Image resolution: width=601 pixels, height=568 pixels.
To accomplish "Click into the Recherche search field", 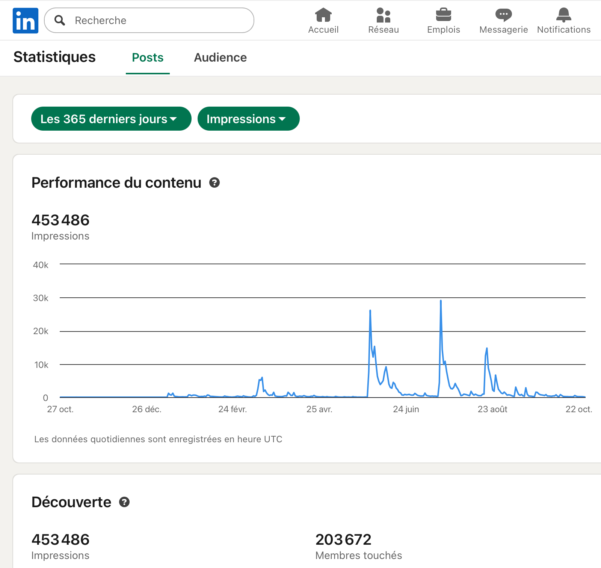I will [x=158, y=20].
